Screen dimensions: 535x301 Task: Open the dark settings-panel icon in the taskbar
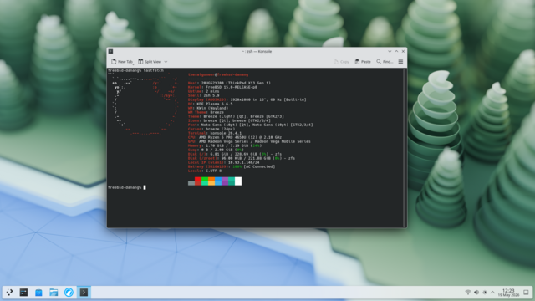23,293
